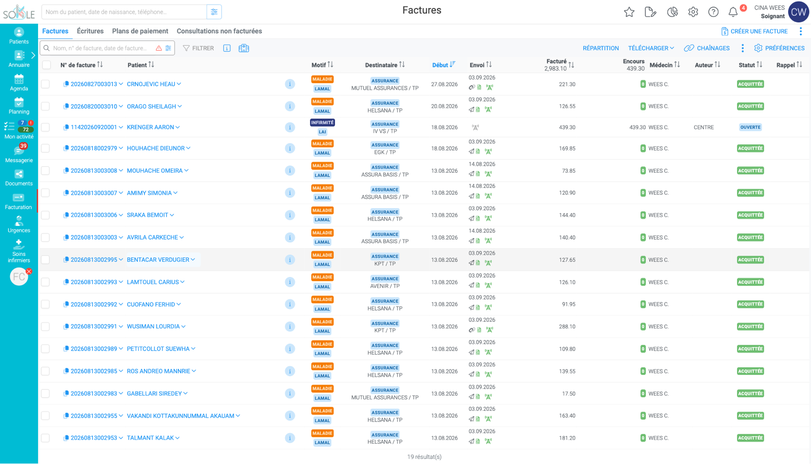The image size is (811, 464).
Task: Open the TÉLÉCHARGER dropdown
Action: [651, 48]
